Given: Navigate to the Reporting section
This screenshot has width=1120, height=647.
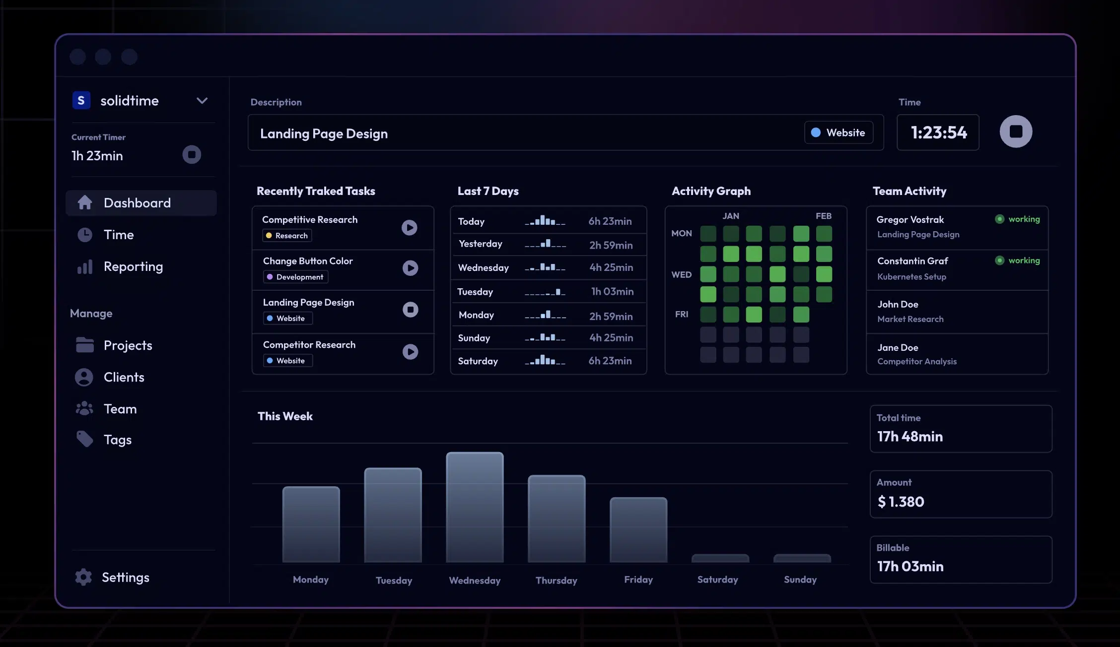Looking at the screenshot, I should pos(133,266).
